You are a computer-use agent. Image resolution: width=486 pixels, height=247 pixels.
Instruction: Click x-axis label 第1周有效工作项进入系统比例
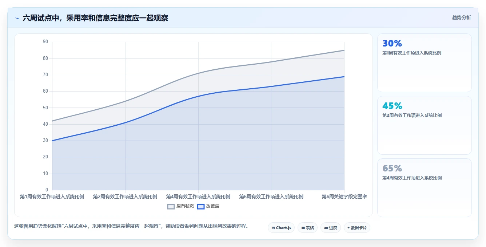coord(52,197)
